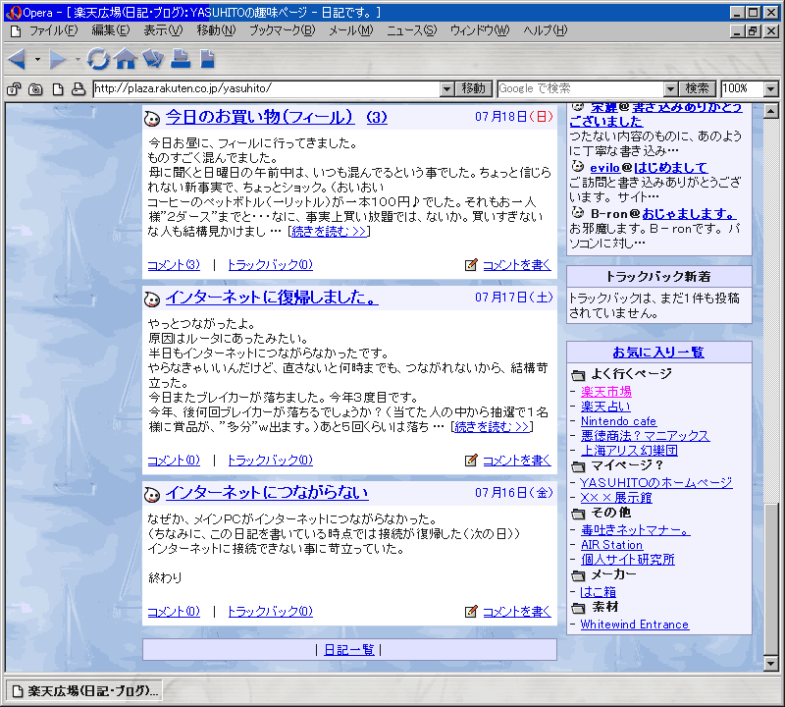The height and width of the screenshot is (707, 785).
Task: Open the 編集(E) menu
Action: [x=110, y=31]
